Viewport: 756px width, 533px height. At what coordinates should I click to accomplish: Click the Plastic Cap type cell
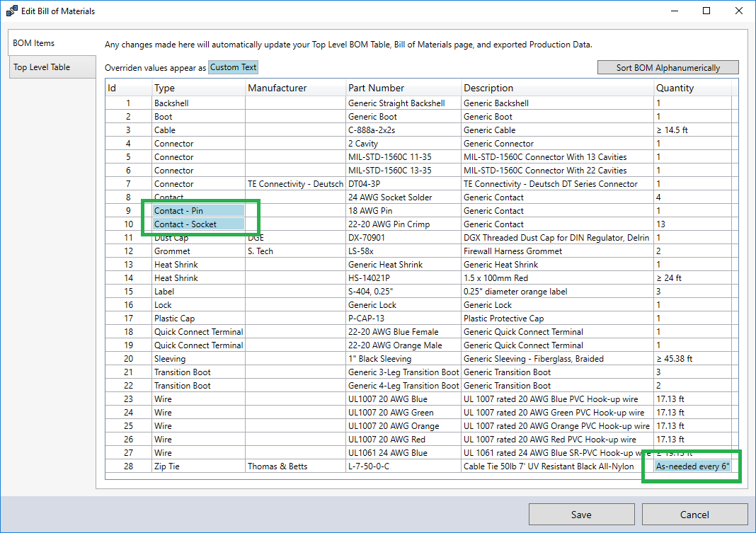199,319
